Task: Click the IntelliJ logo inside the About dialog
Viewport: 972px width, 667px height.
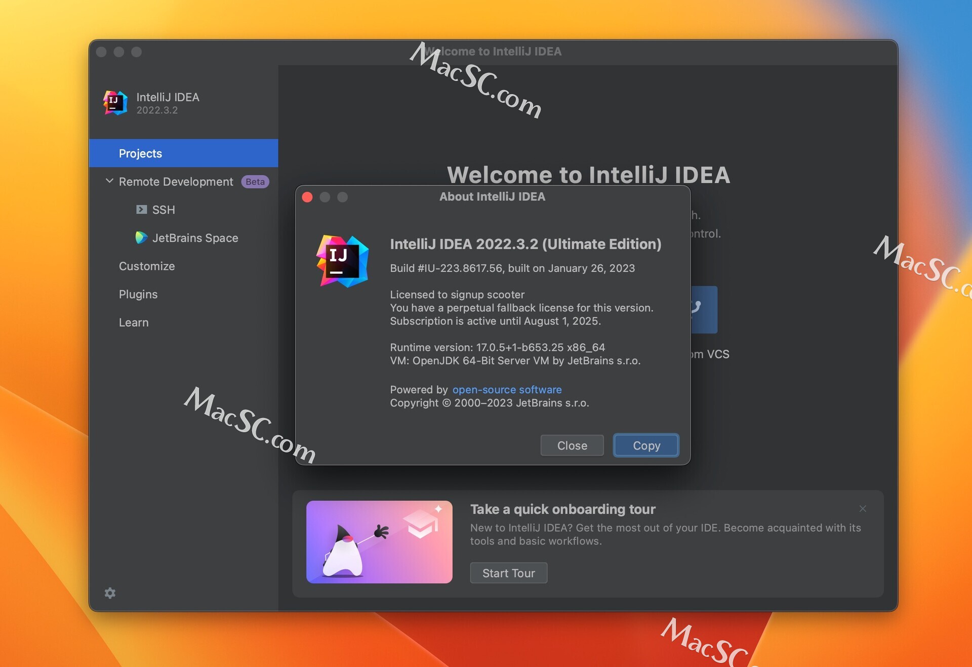Action: 342,261
